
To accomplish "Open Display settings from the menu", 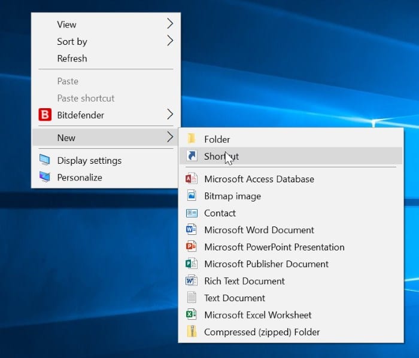I will click(105, 160).
